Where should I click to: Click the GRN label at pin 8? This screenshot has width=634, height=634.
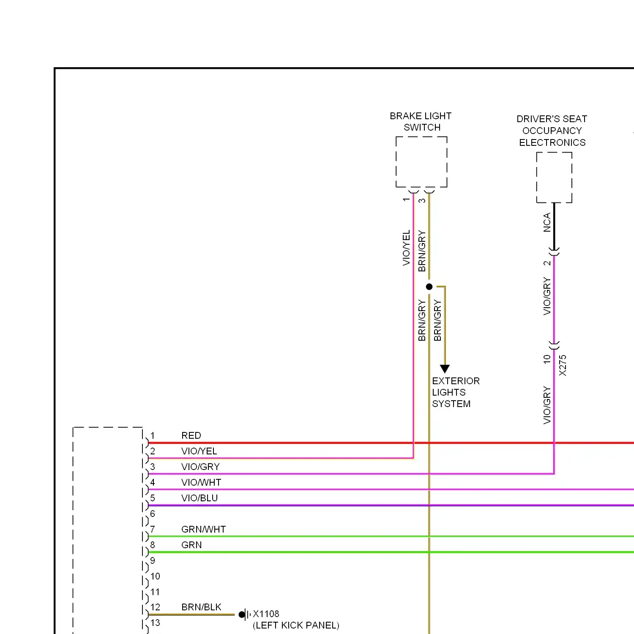(191, 545)
